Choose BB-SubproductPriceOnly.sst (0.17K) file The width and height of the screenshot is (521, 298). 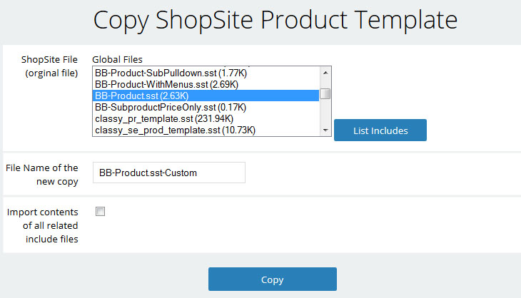[206, 107]
